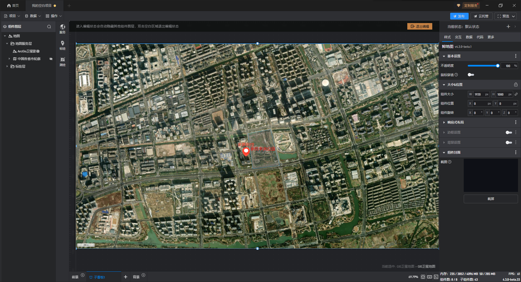Select the 我的空白项目 project tab
Screen dimensions: 521x282
pos(44,5)
